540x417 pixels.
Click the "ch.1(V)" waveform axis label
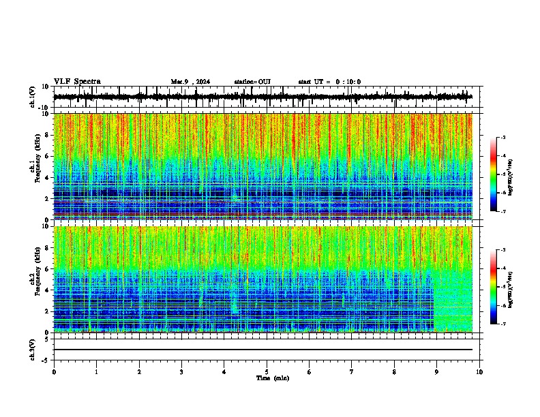[x=33, y=97]
